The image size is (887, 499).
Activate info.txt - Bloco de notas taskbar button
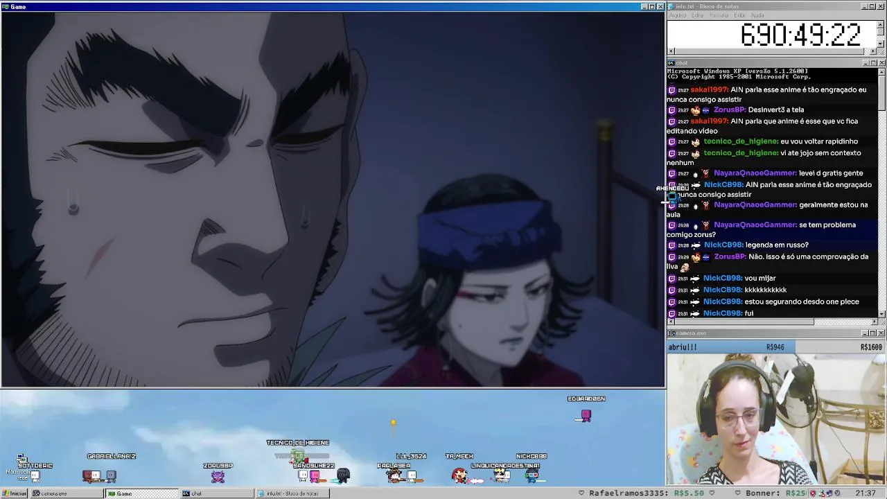(292, 493)
